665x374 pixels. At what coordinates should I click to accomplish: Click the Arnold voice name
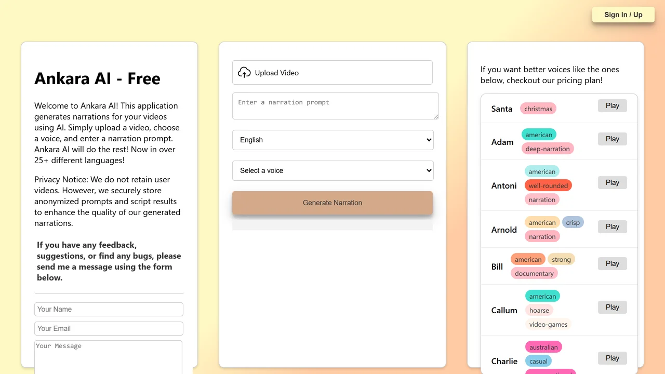(x=504, y=230)
